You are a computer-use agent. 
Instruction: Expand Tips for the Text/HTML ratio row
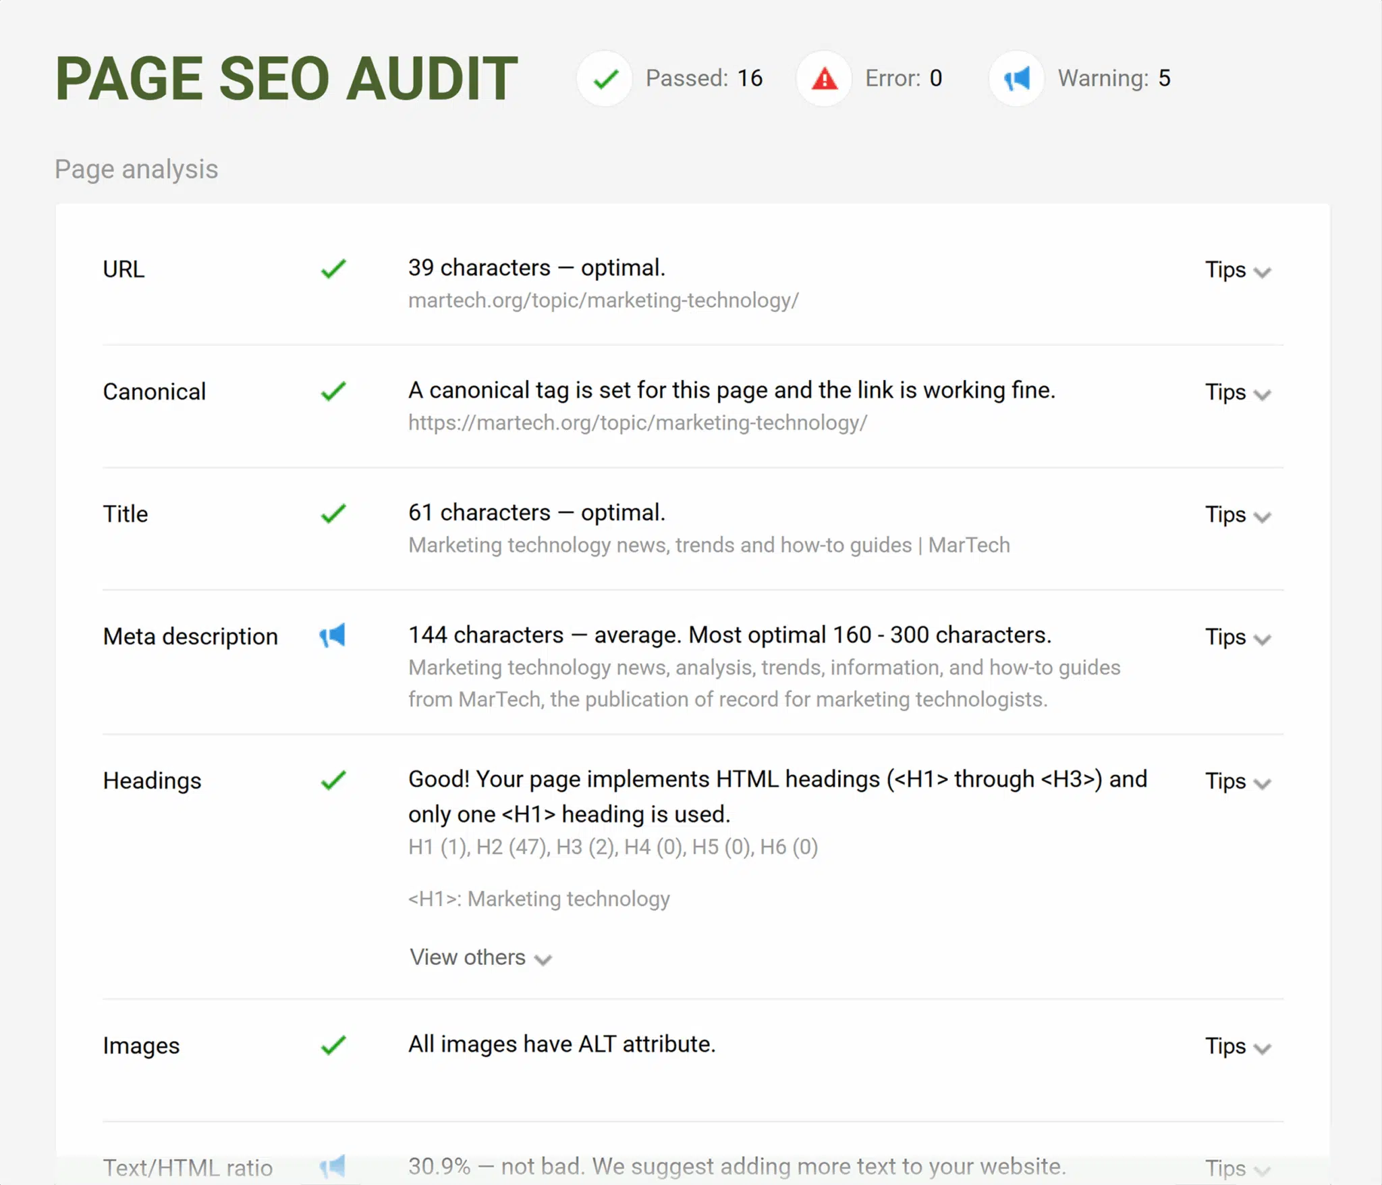point(1238,1168)
